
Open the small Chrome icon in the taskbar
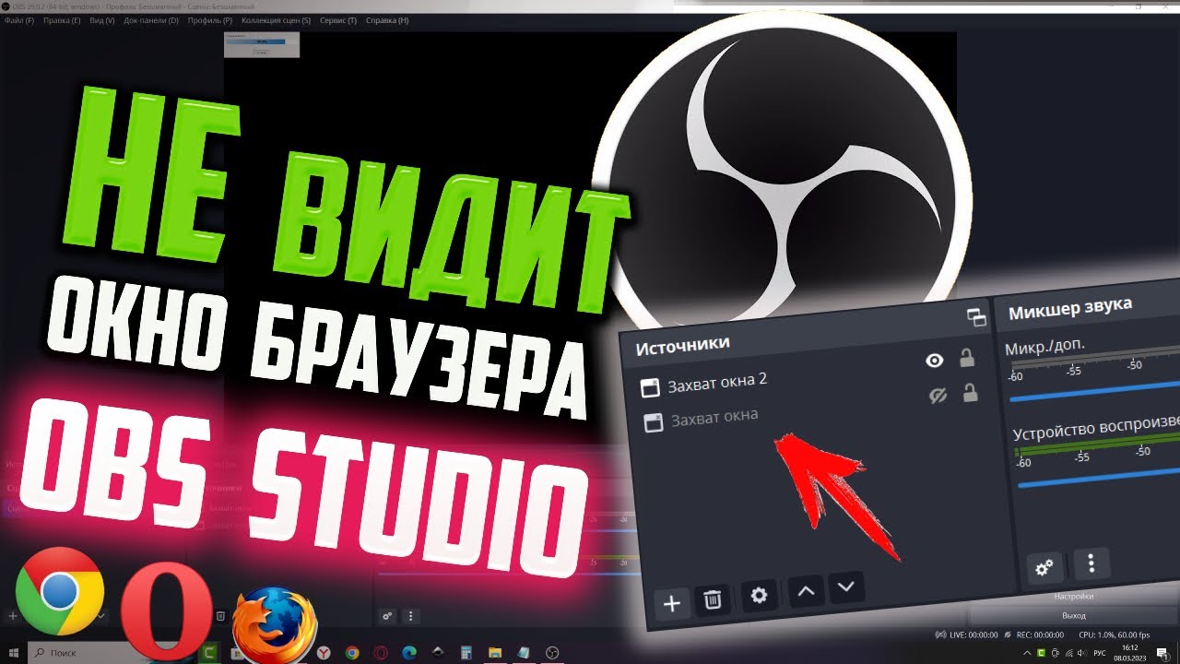[352, 653]
